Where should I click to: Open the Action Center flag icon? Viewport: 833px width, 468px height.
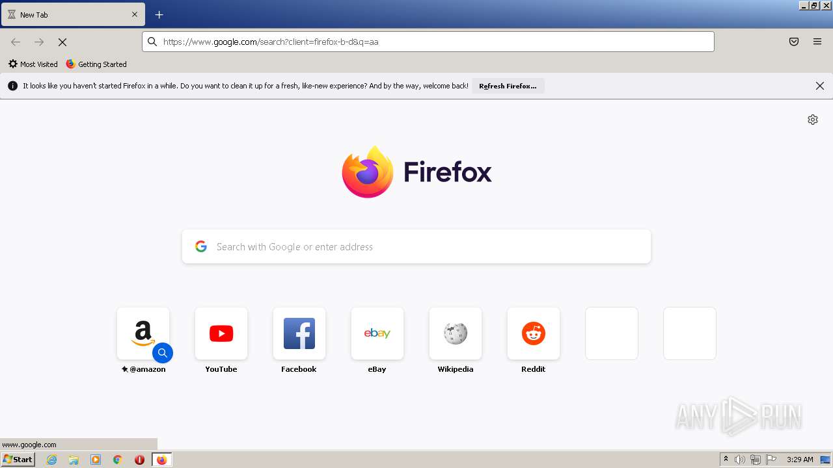pyautogui.click(x=771, y=460)
